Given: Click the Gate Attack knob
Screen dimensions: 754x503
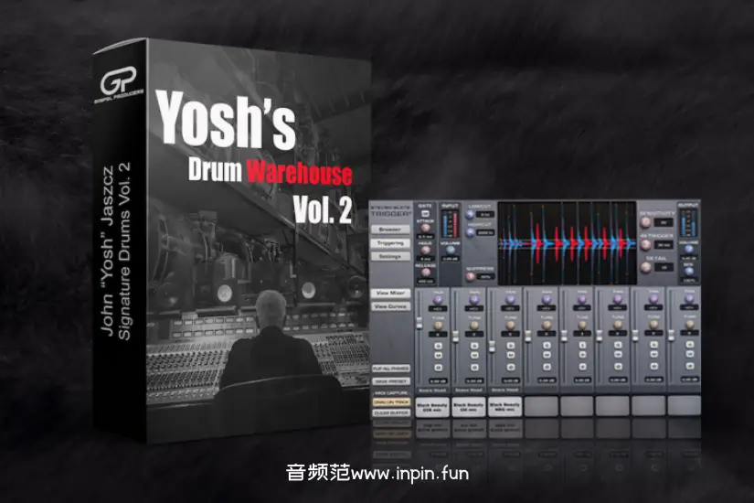Looking at the screenshot, I should tap(425, 228).
